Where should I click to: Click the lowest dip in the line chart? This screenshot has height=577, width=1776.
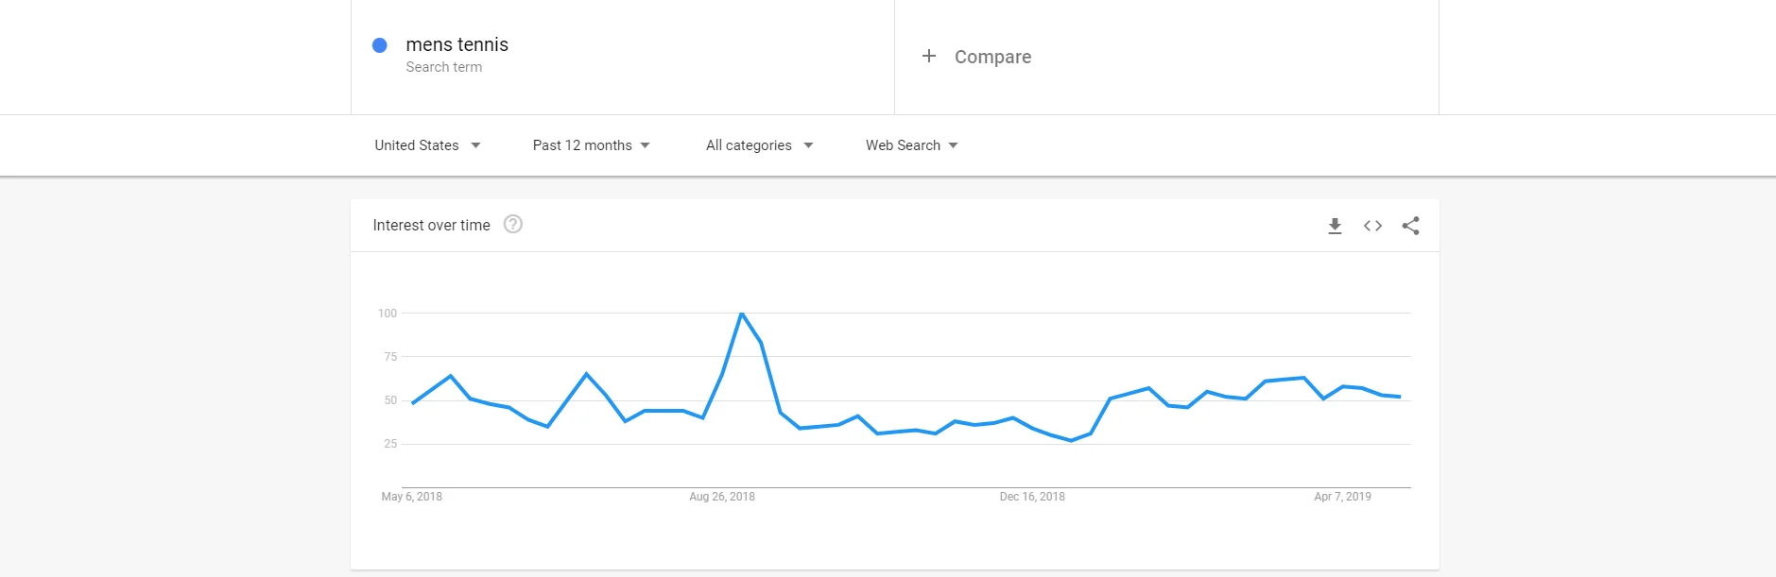click(1071, 441)
